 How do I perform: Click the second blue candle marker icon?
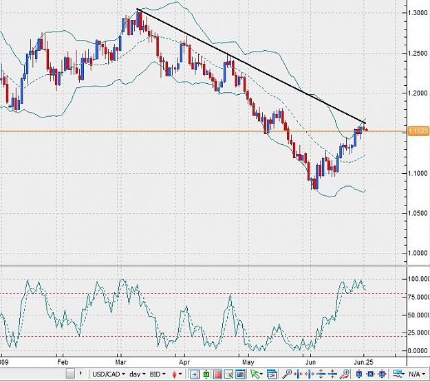370,374
